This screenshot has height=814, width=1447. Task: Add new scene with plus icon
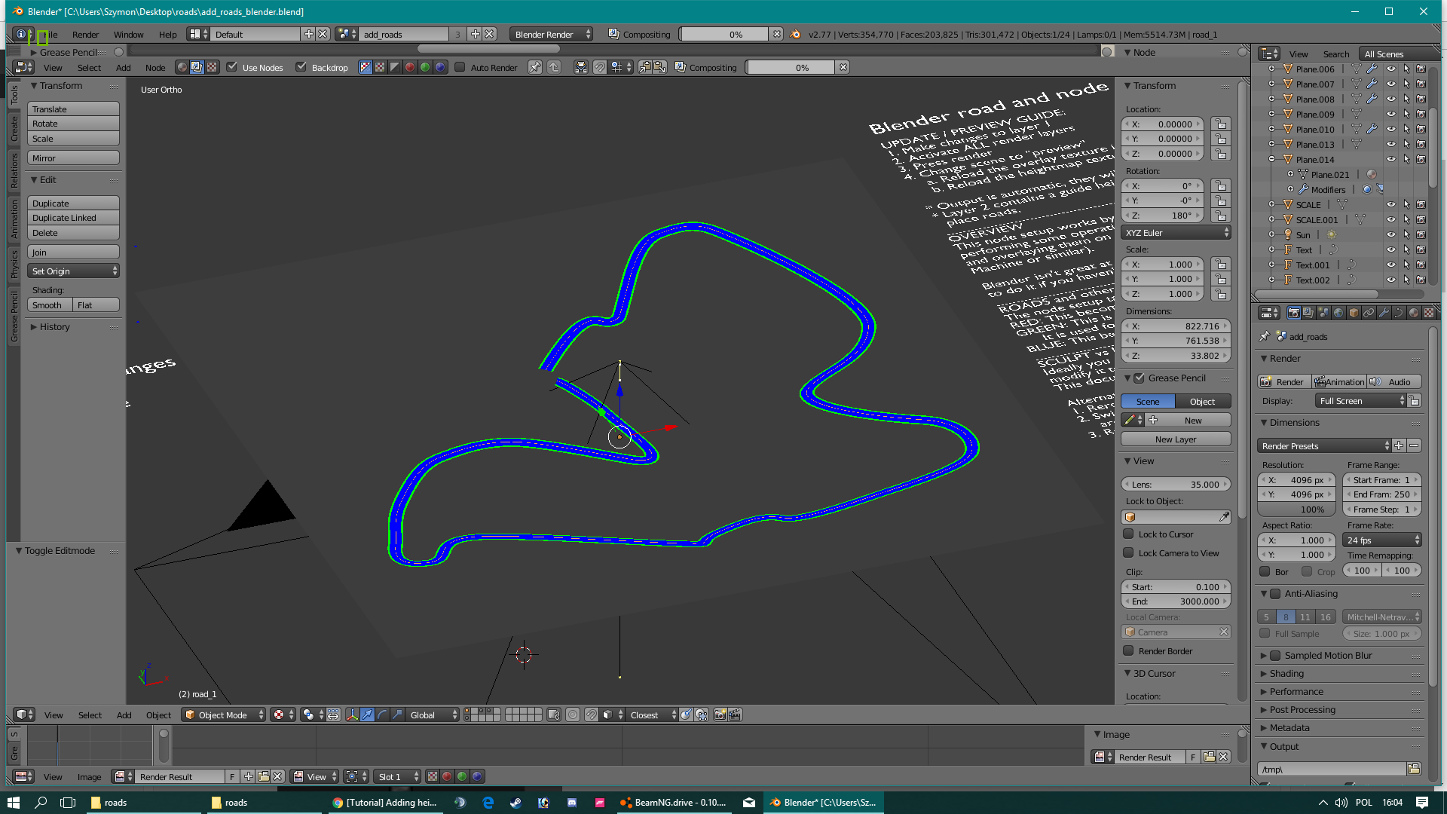(475, 34)
